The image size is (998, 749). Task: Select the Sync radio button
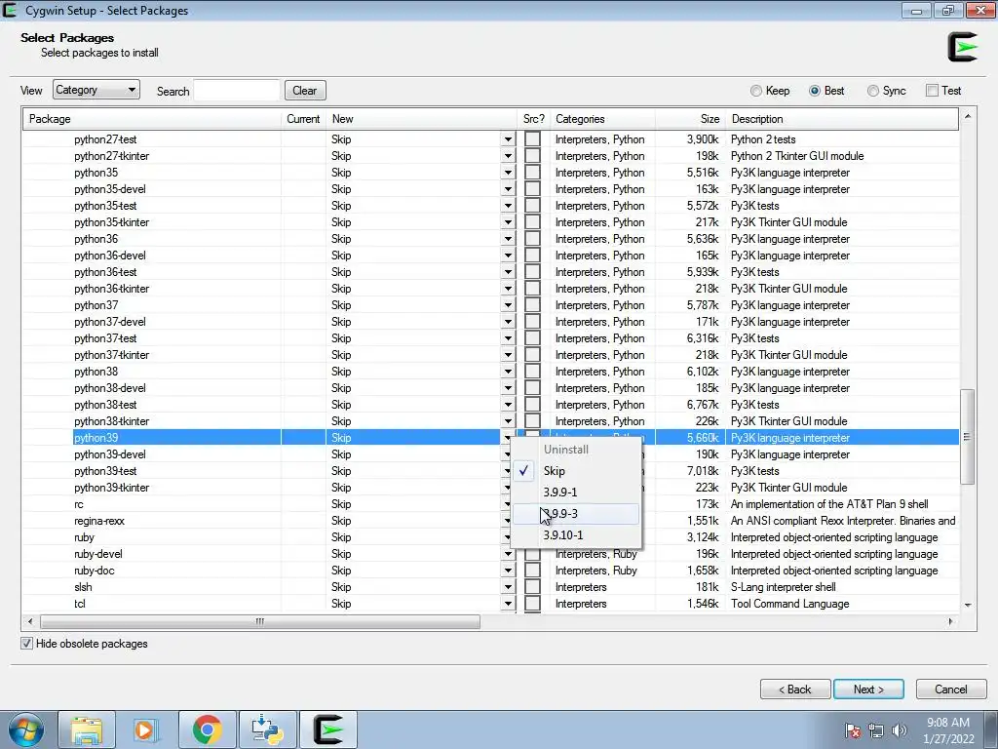pyautogui.click(x=872, y=91)
